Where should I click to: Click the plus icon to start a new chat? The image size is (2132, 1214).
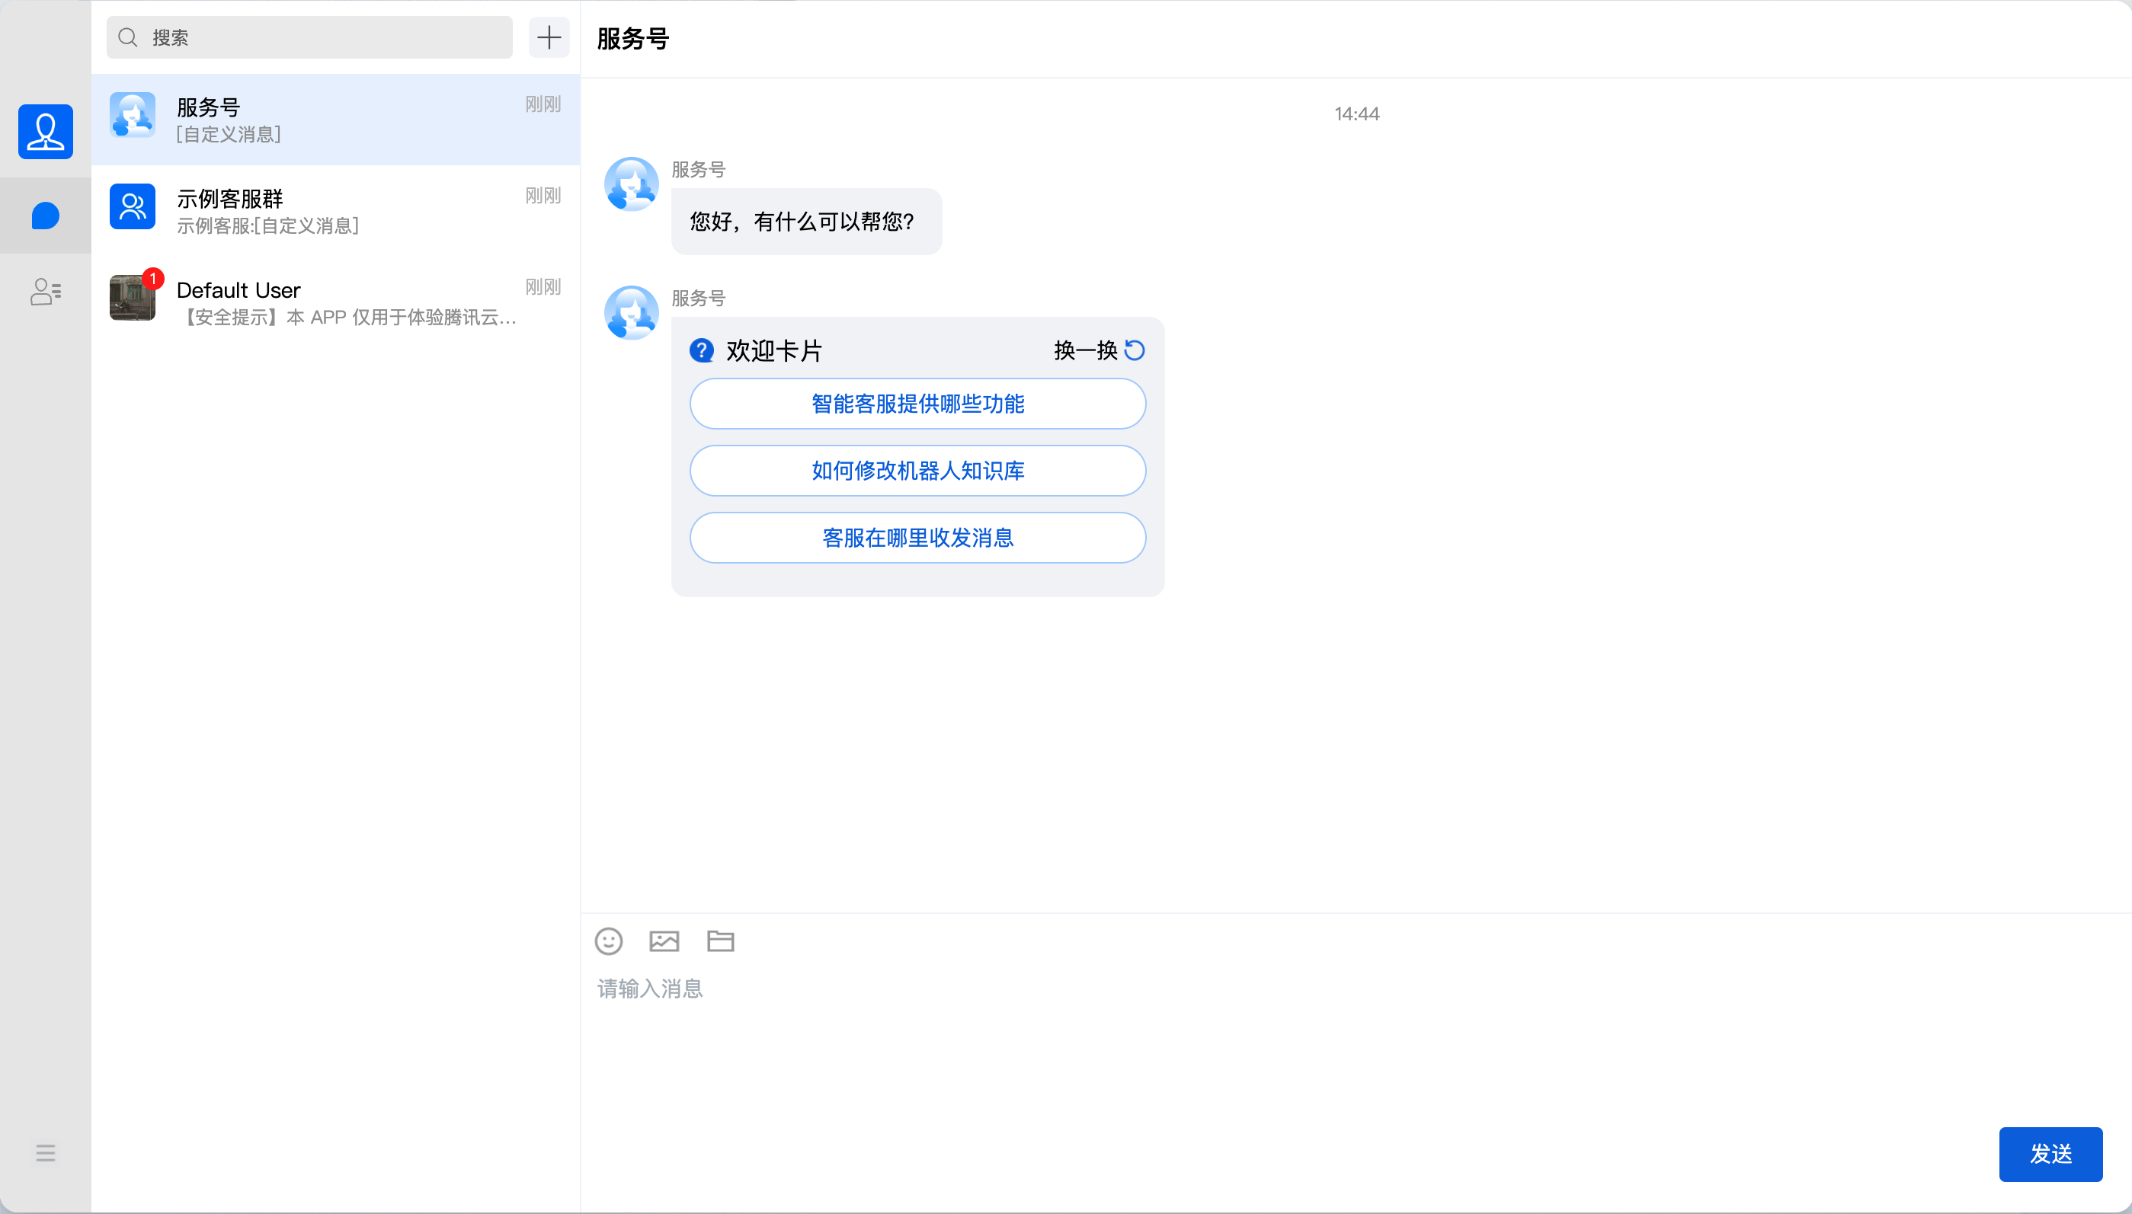(x=549, y=37)
